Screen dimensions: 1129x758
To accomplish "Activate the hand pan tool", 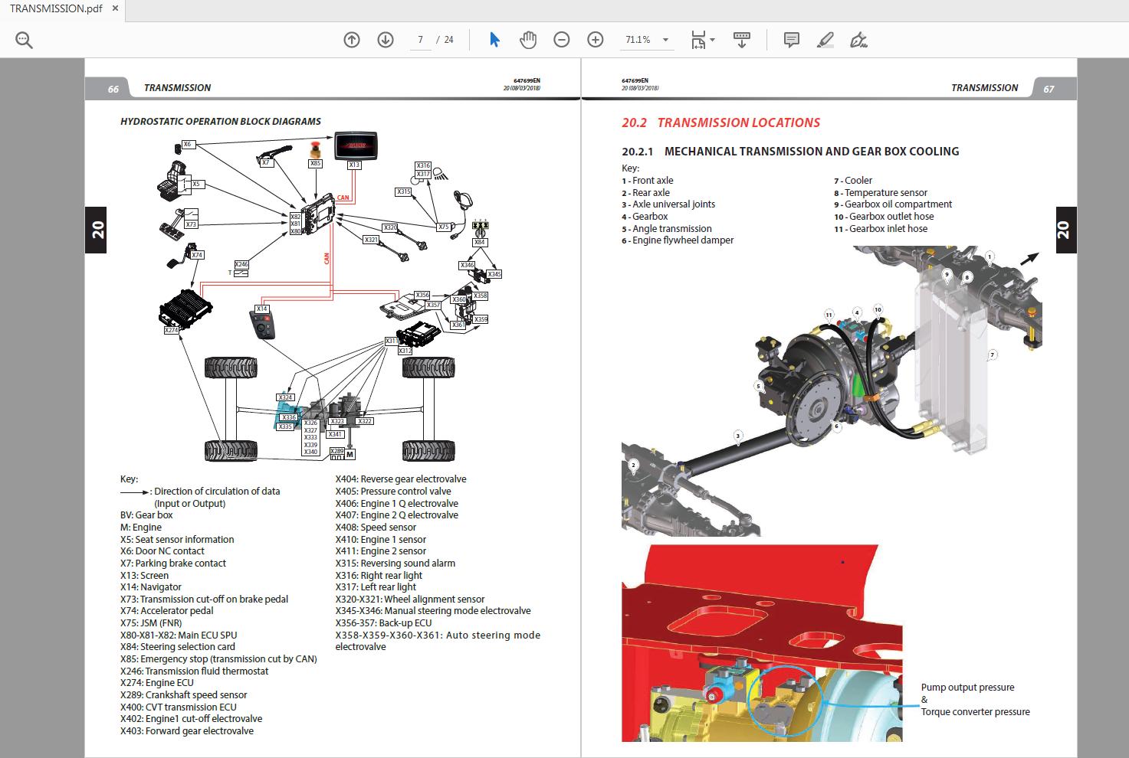I will 528,40.
